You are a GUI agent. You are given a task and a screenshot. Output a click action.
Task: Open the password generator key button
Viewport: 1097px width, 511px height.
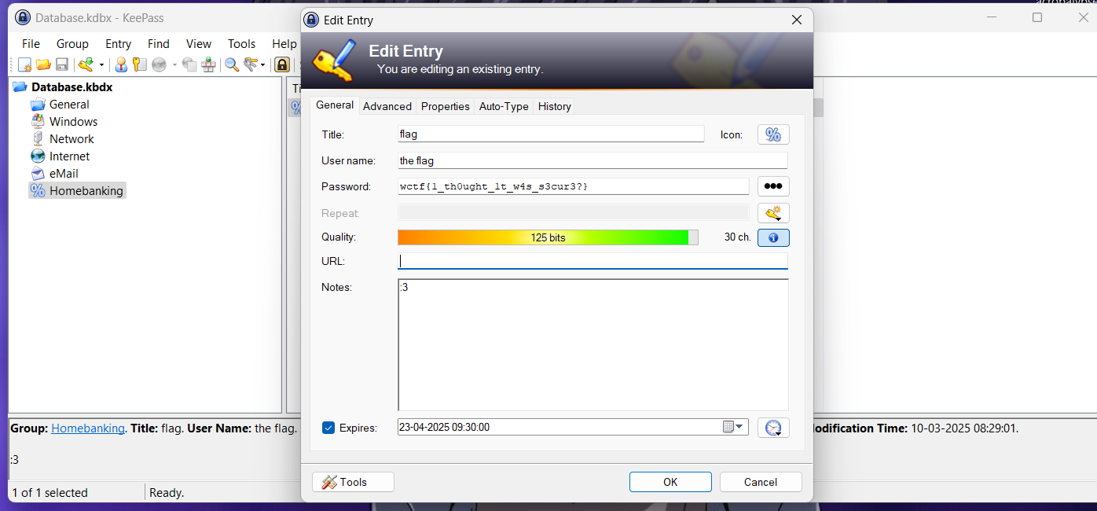(773, 213)
